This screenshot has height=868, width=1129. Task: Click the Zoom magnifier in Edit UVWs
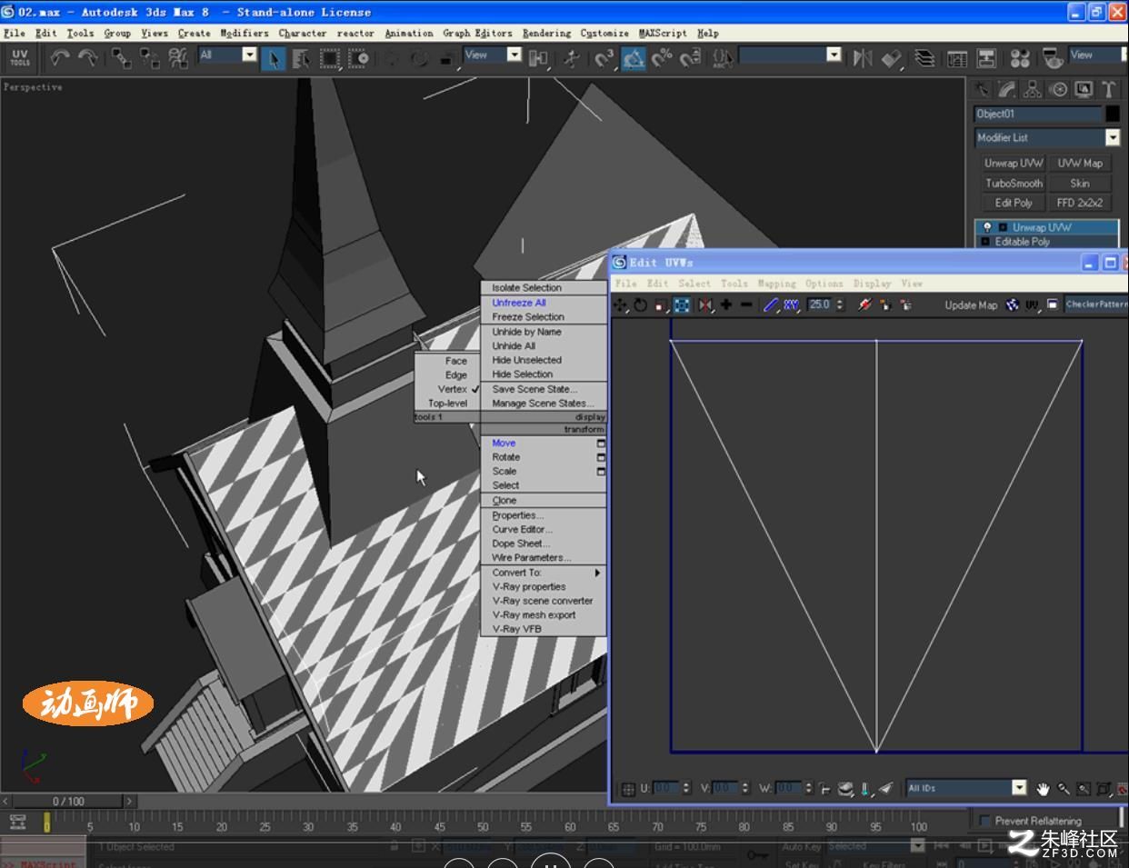click(1064, 789)
